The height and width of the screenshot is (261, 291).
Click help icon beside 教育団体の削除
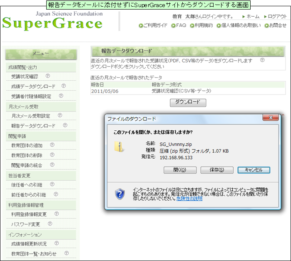[52, 154]
